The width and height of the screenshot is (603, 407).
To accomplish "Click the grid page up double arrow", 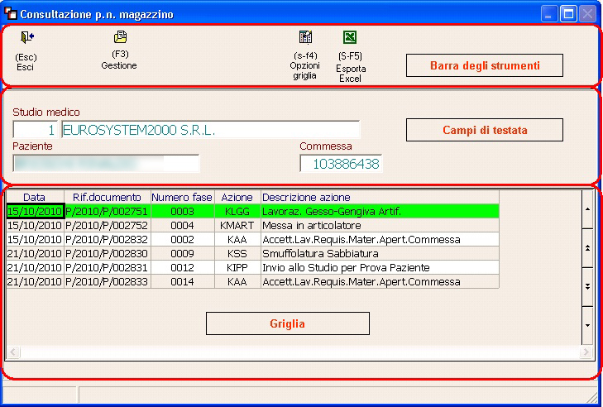I will point(587,248).
